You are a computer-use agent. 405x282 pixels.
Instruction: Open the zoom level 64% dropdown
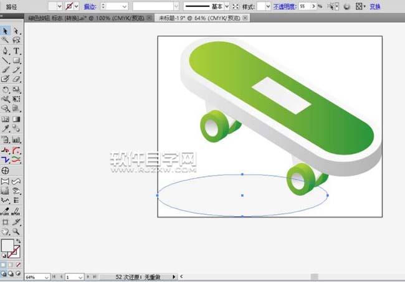[x=47, y=278]
